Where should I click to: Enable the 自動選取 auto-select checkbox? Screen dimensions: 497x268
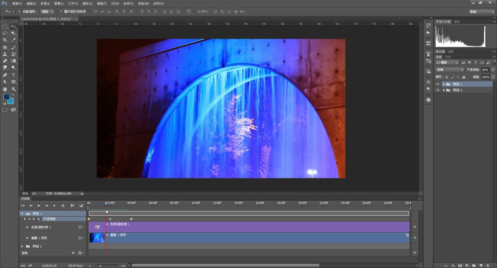[x=19, y=11]
